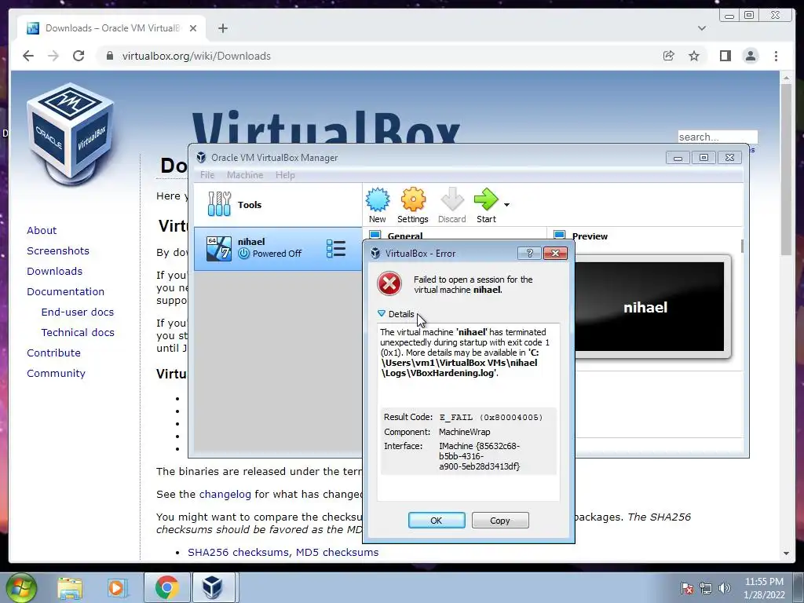Viewport: 804px width, 603px height.
Task: Bookmark this page with star icon
Action: (694, 56)
